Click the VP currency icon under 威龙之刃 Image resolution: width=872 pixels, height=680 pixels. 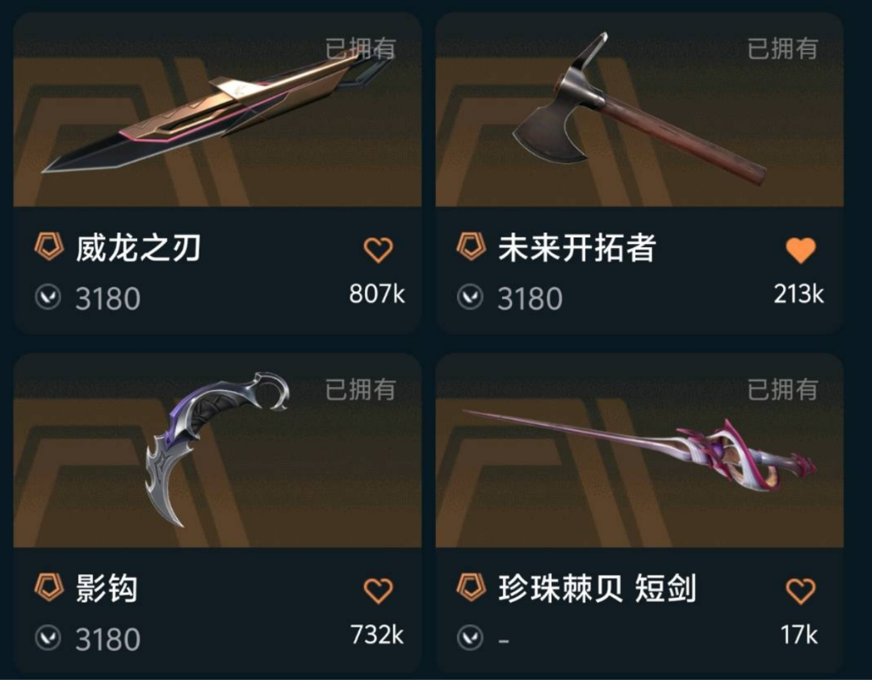(x=48, y=297)
